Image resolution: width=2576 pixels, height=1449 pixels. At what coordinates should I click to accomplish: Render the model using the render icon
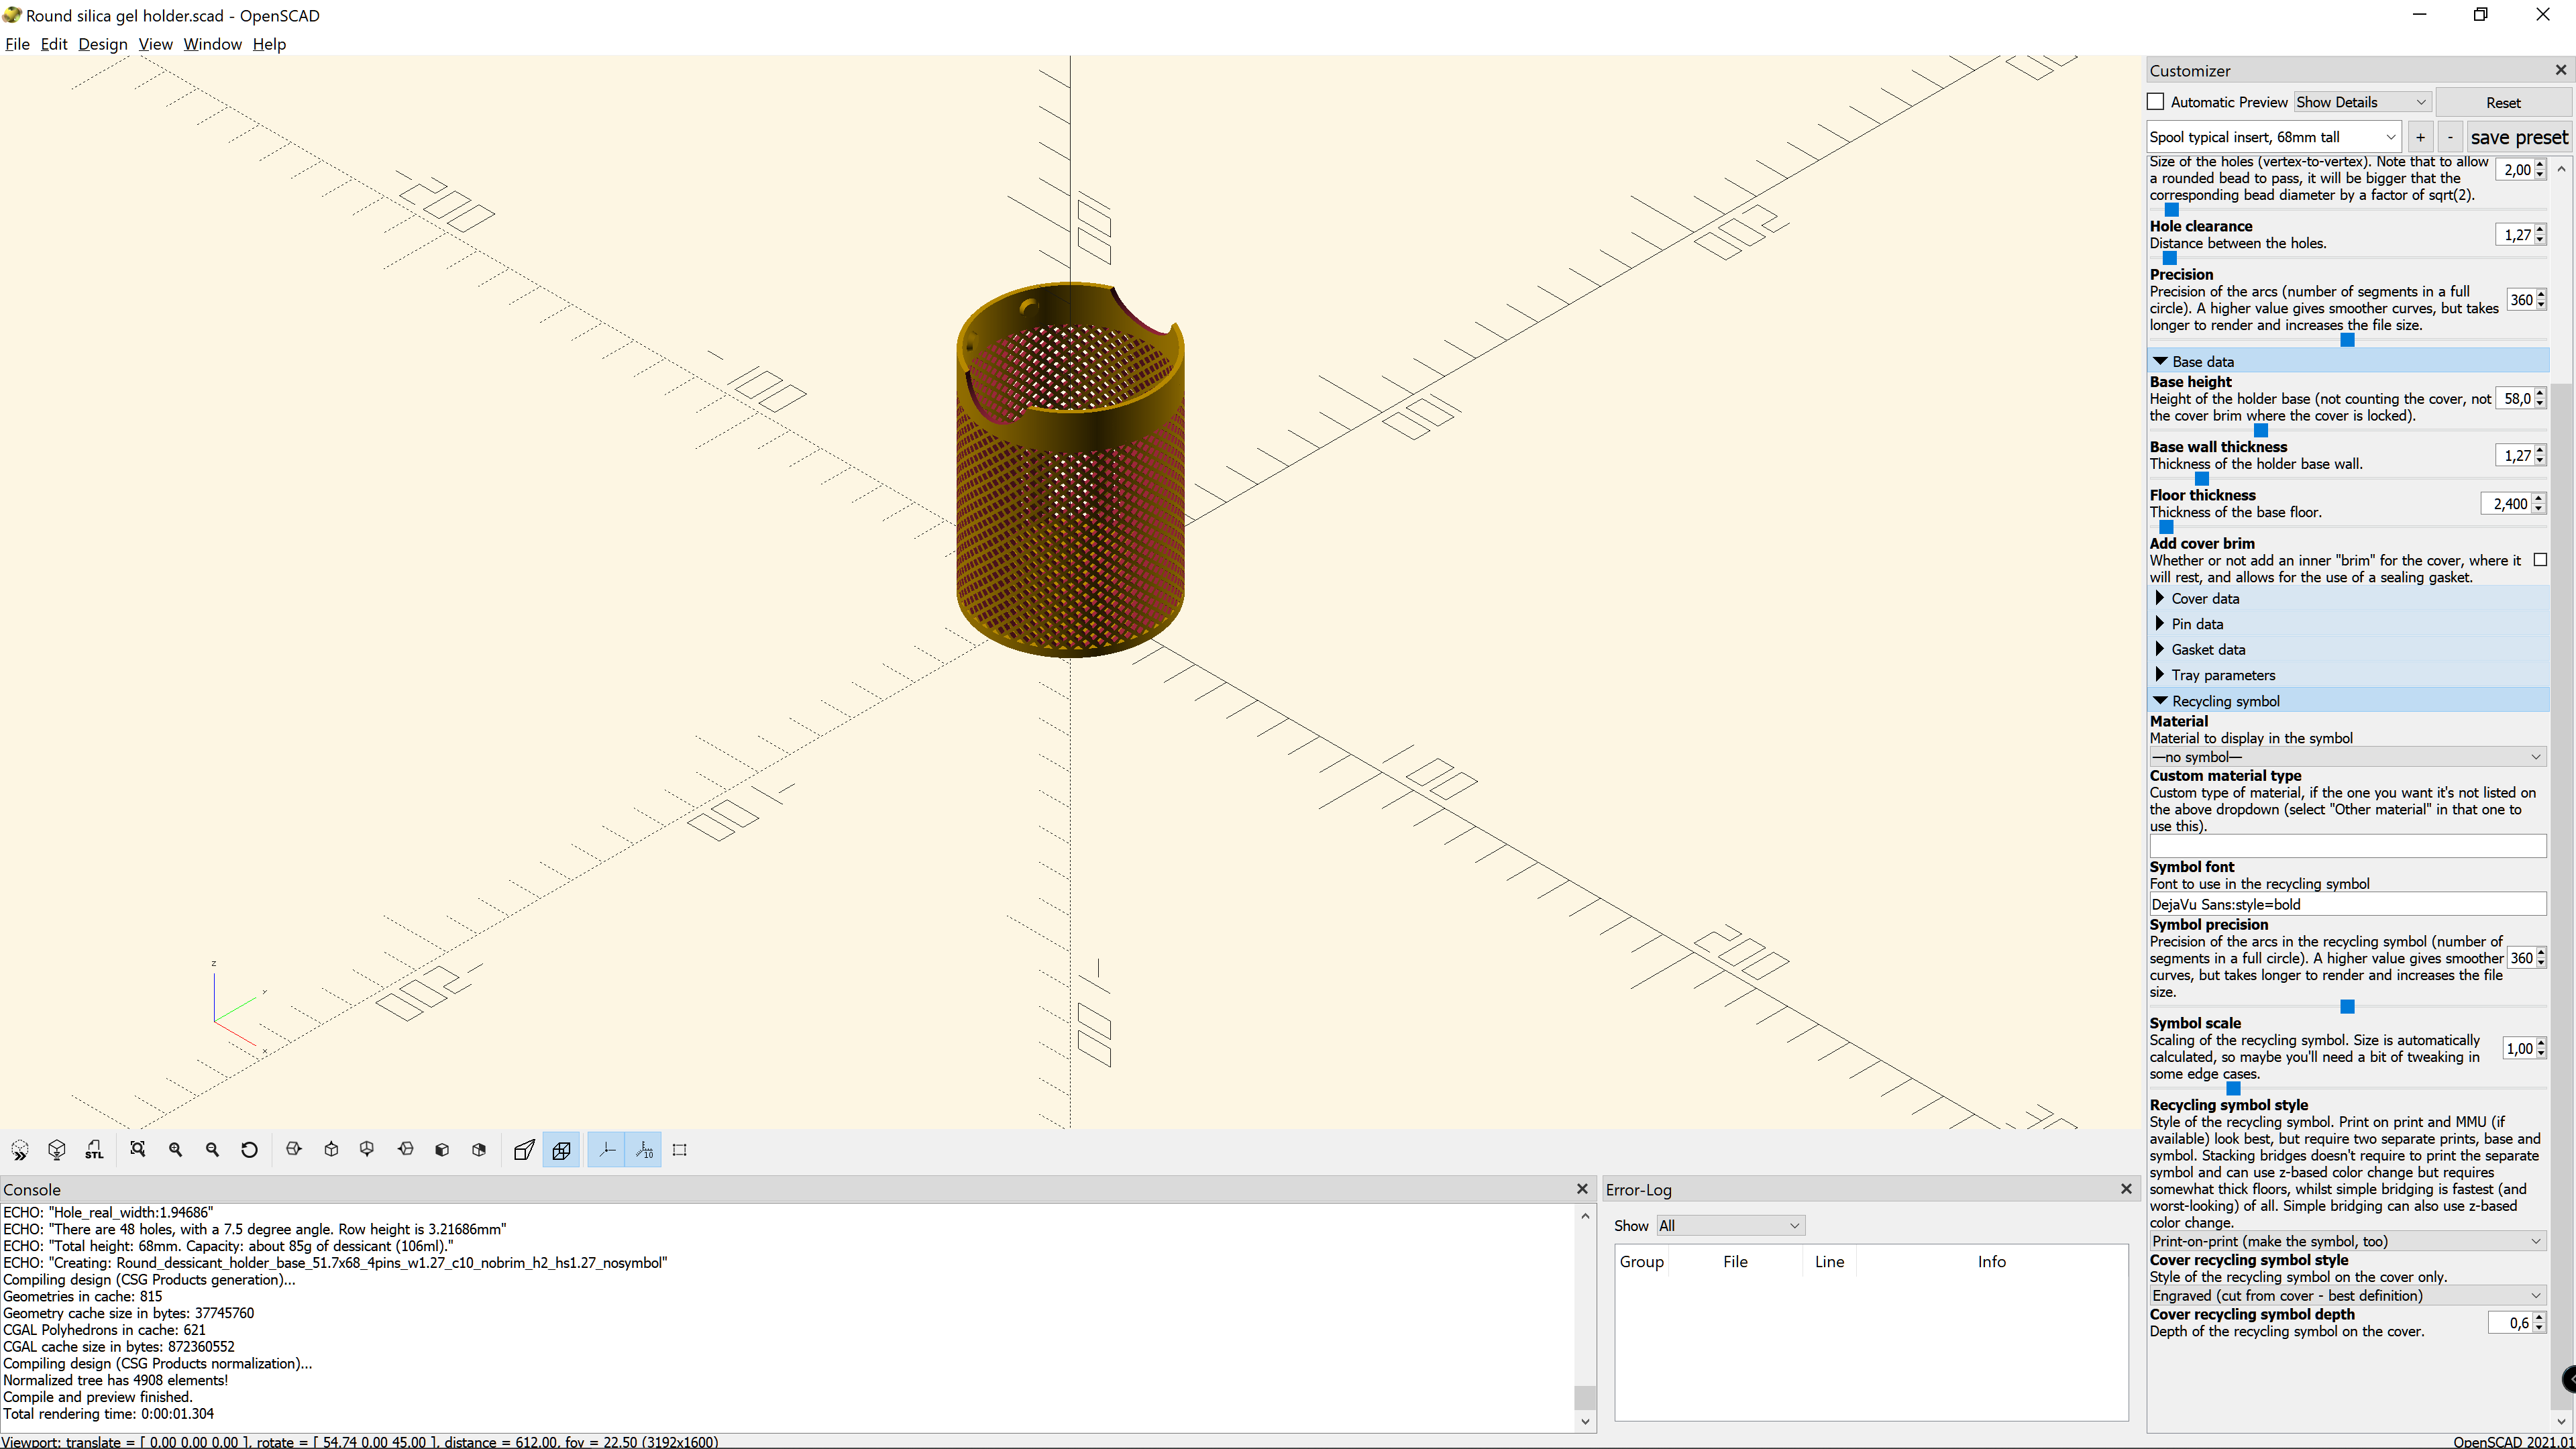57,1149
